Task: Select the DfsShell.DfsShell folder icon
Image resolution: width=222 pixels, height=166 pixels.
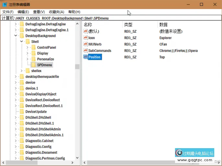Action: (22, 118)
